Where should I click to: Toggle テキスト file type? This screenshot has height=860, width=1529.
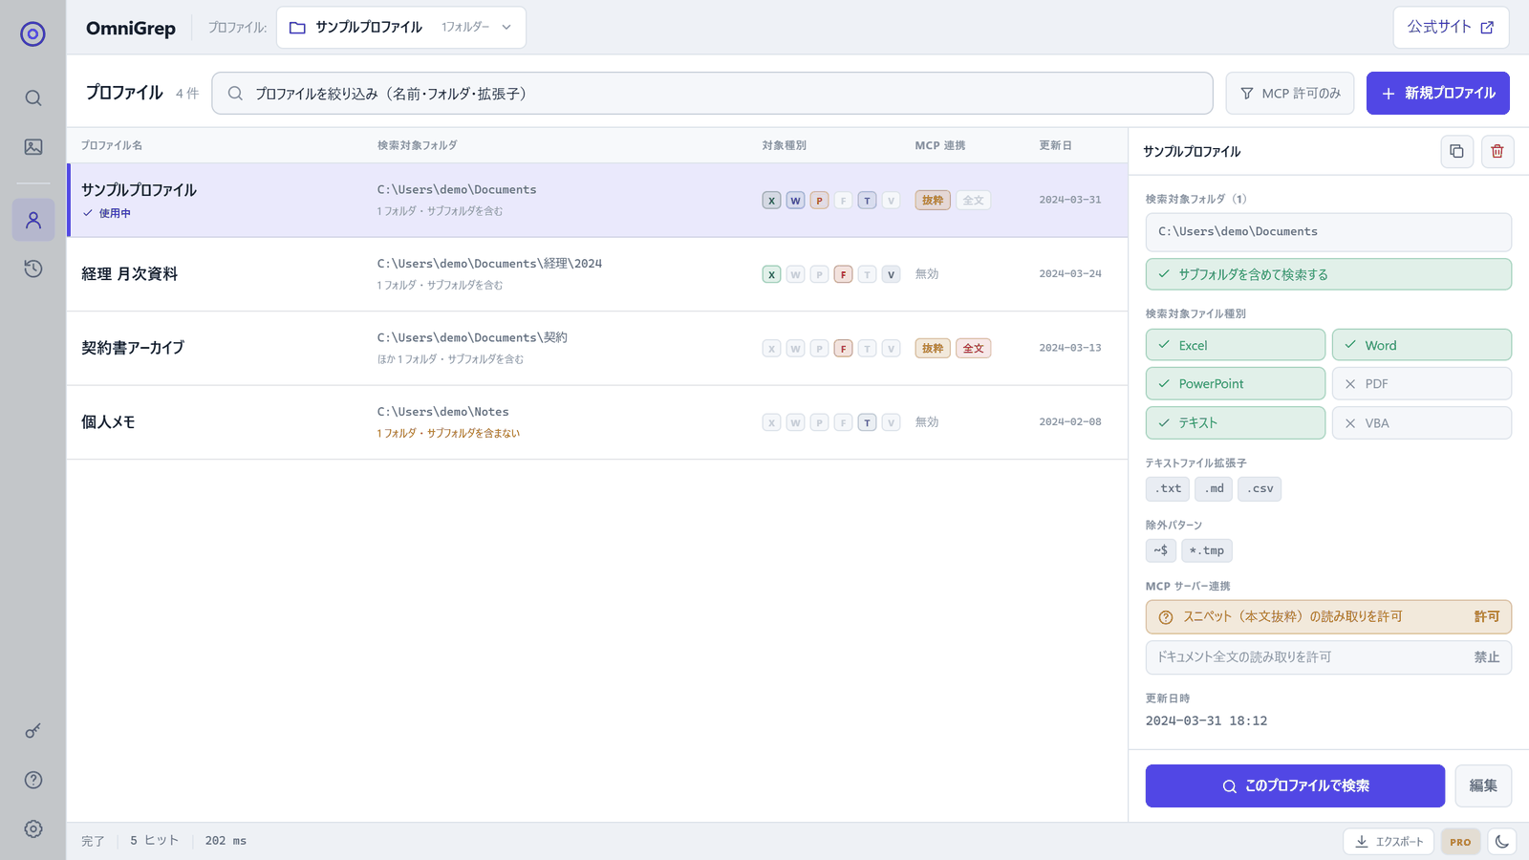(1235, 422)
